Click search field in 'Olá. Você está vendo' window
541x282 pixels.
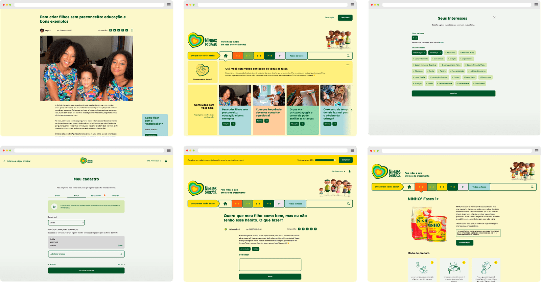point(330,56)
